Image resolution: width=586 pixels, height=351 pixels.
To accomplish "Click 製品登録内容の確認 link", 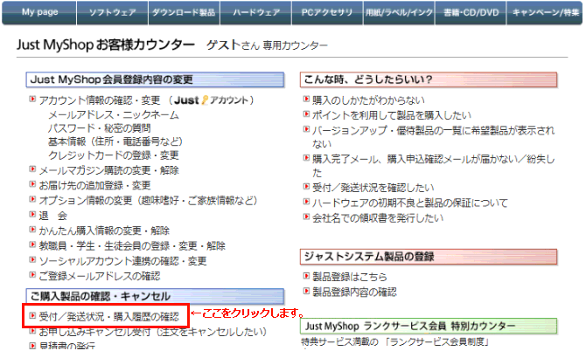I will coord(354,292).
